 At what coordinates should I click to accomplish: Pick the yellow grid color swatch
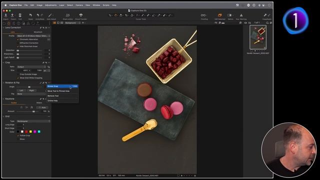30,131
